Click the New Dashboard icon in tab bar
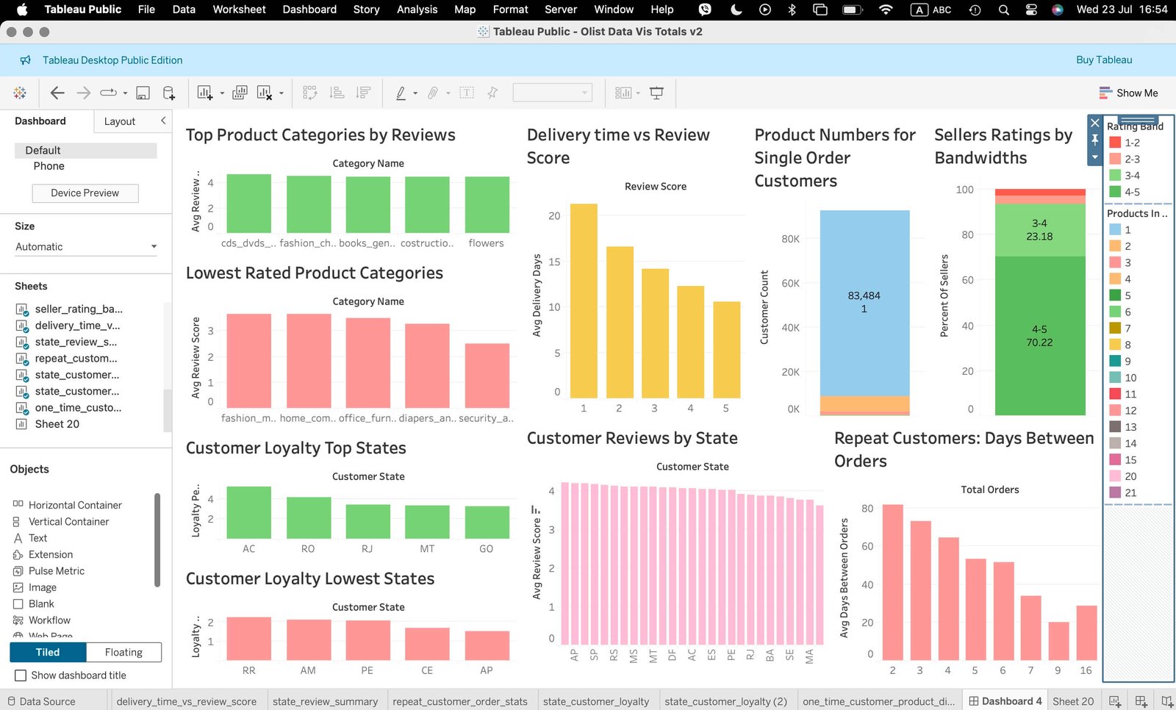 (1141, 701)
